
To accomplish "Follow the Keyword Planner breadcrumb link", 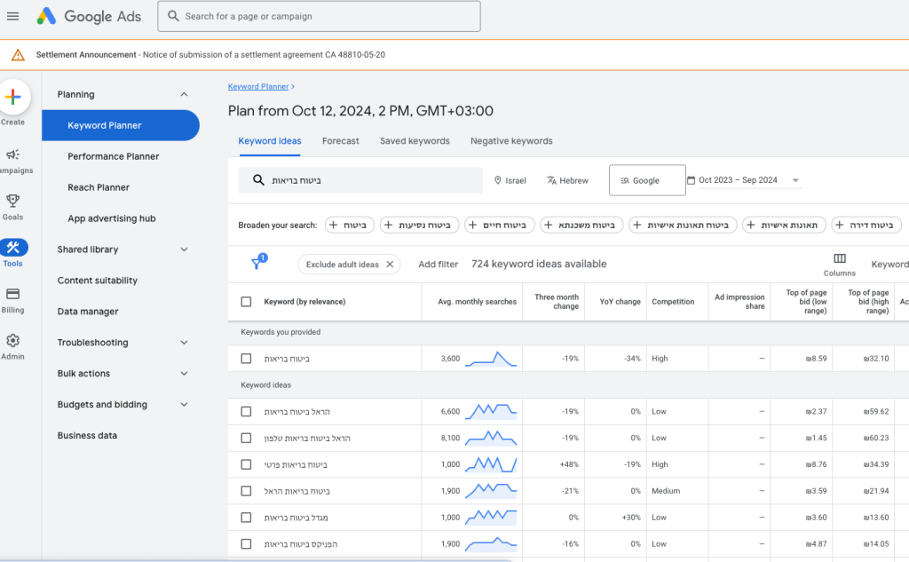I will click(258, 86).
